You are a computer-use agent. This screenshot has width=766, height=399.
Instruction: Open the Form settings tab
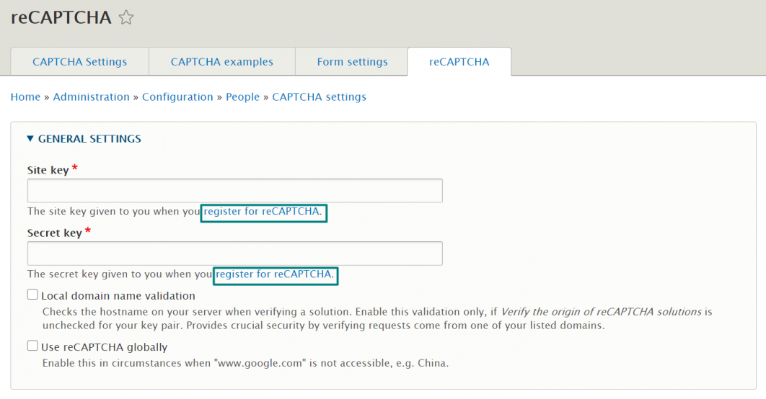point(352,61)
